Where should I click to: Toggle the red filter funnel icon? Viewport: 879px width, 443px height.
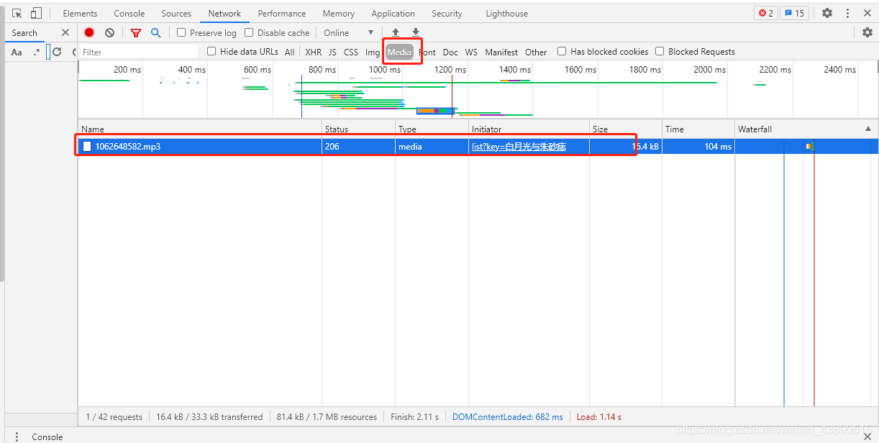click(x=136, y=33)
